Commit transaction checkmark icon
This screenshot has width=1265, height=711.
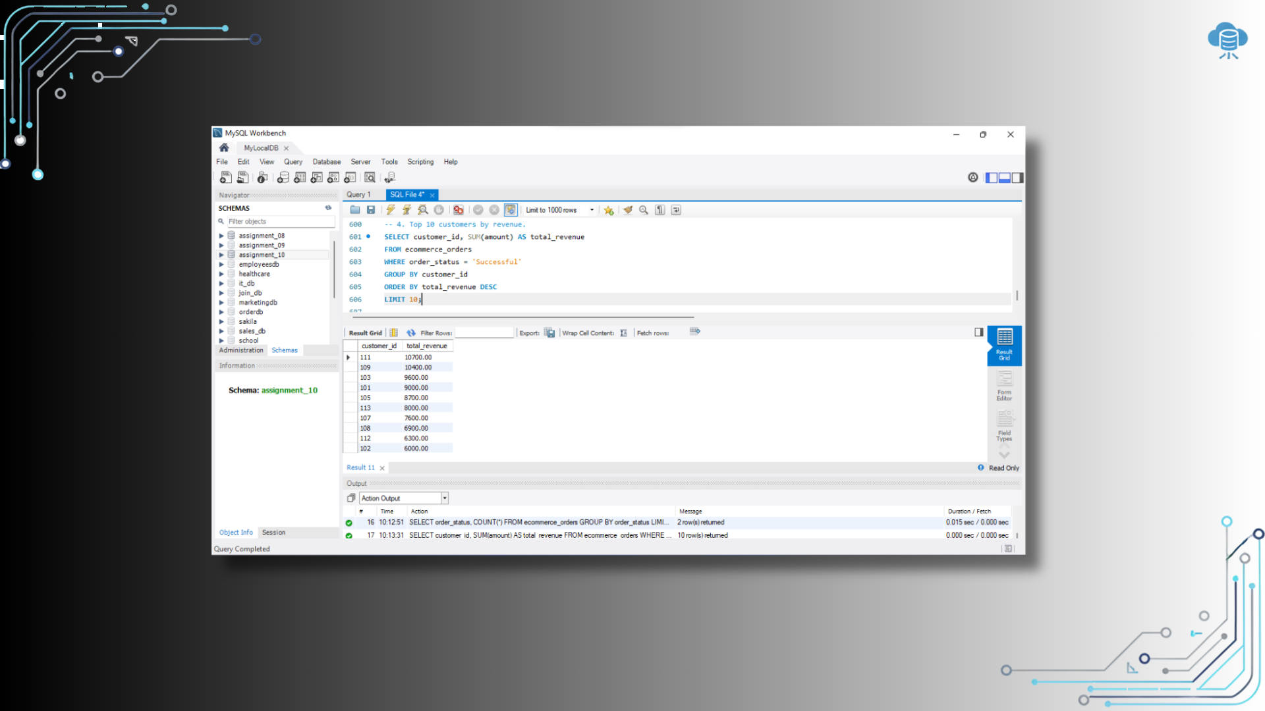click(x=478, y=210)
